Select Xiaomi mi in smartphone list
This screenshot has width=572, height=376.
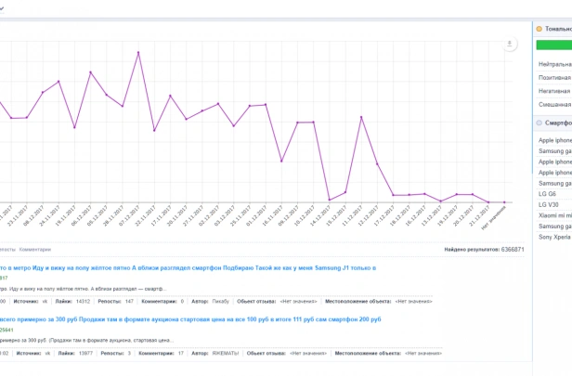click(555, 215)
